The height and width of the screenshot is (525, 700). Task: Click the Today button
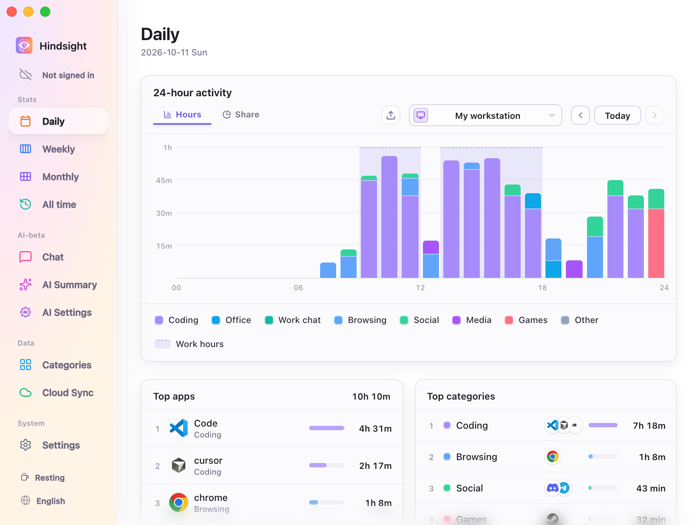point(617,115)
